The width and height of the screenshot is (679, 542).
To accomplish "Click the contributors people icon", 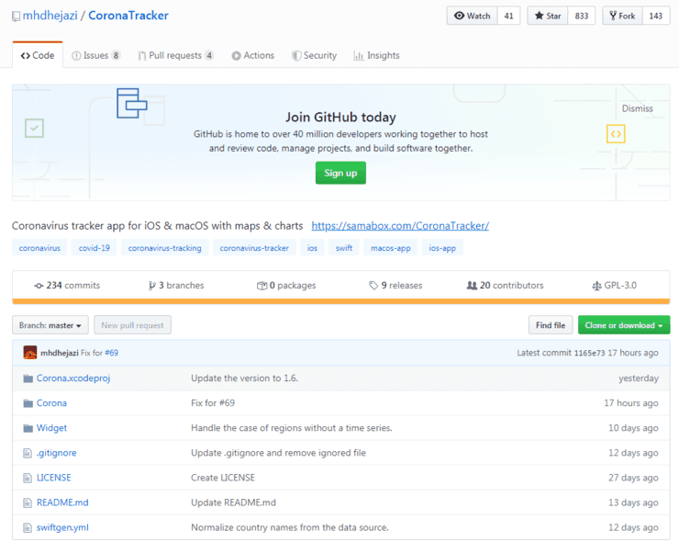I will pyautogui.click(x=472, y=286).
